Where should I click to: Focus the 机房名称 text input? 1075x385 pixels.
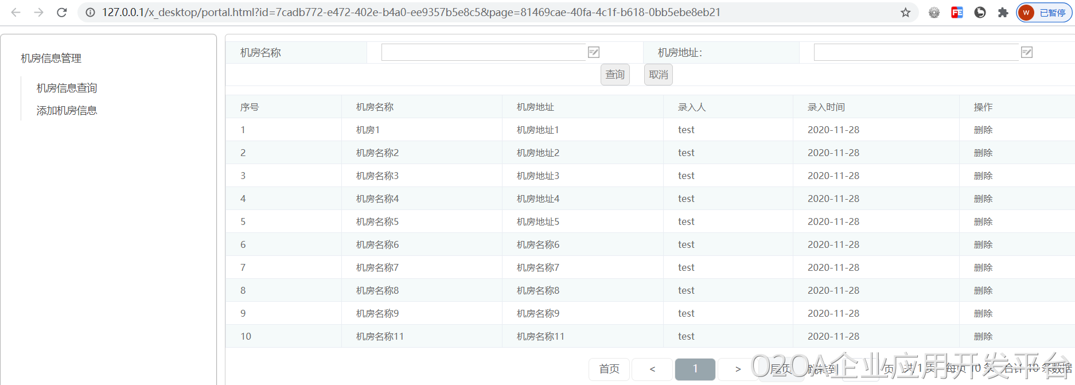pos(483,52)
